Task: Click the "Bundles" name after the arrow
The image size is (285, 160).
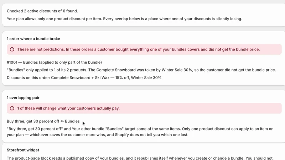Action: pyautogui.click(x=72, y=121)
